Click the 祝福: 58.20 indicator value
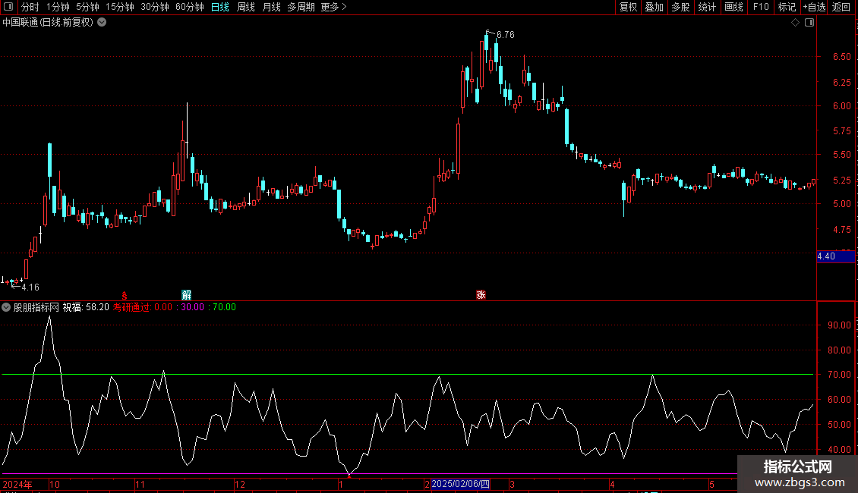The height and width of the screenshot is (493, 858). pyautogui.click(x=86, y=307)
